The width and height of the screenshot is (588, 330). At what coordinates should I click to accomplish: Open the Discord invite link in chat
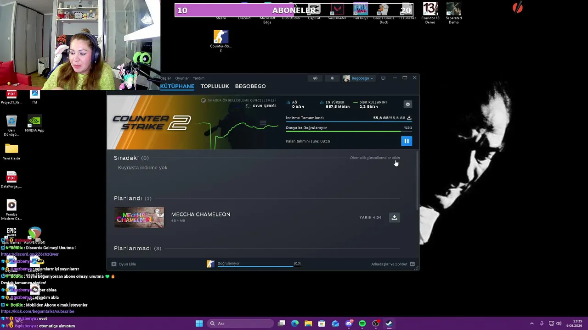click(x=30, y=254)
